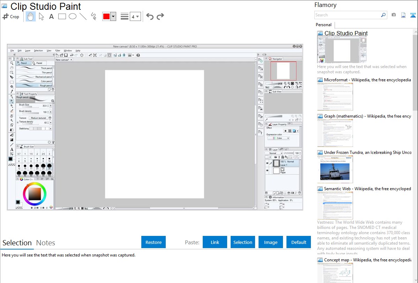Select the Crop tool in Flamory toolbar
418x283 pixels.
coord(11,16)
